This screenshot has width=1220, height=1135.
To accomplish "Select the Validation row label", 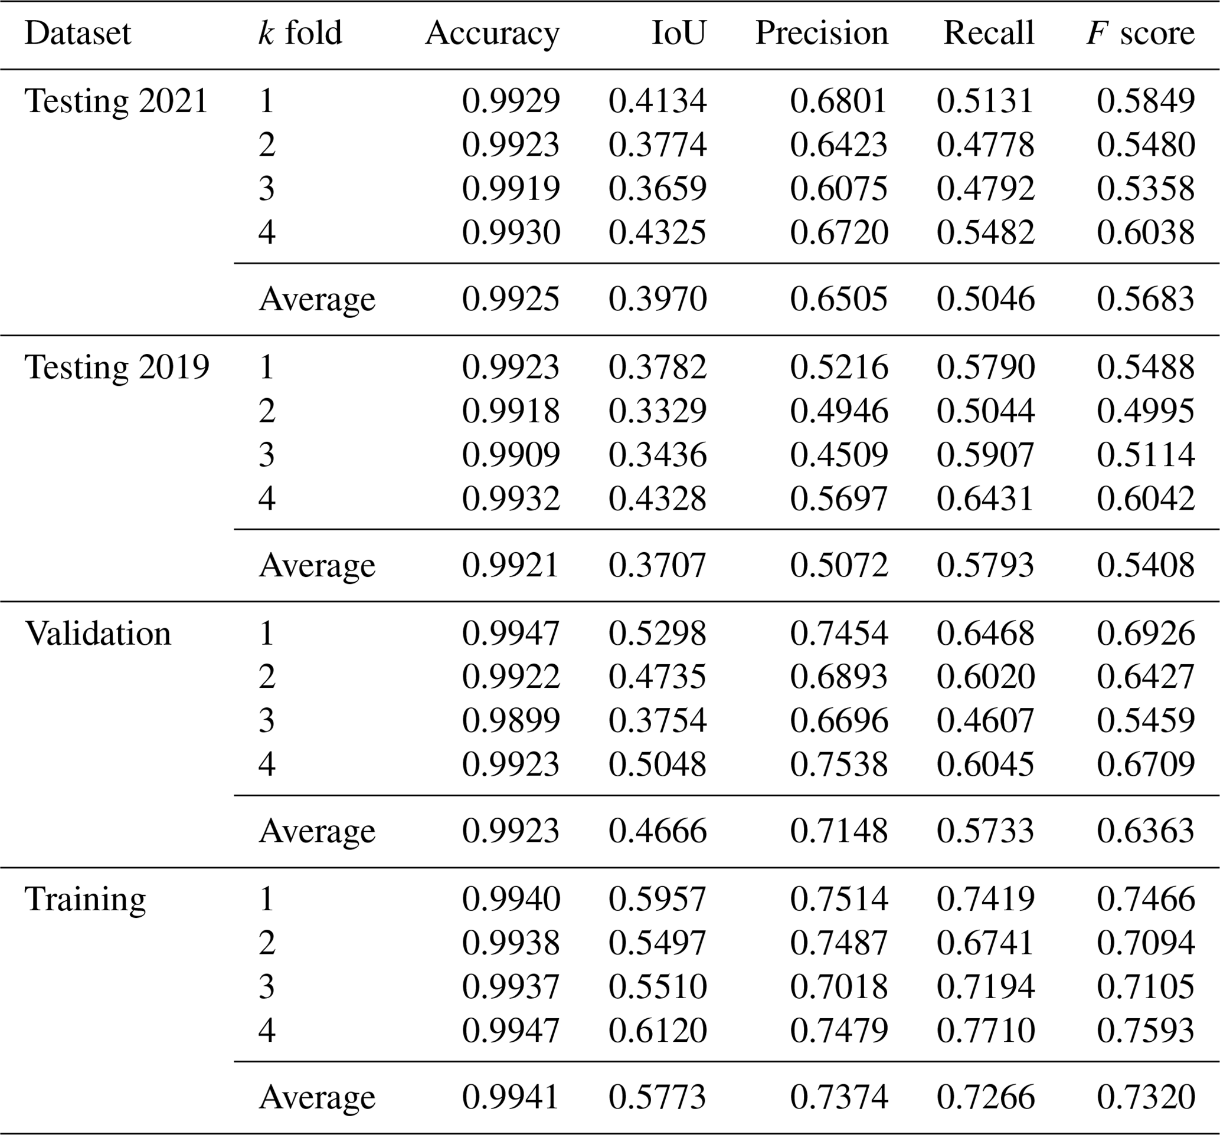I will [x=97, y=633].
